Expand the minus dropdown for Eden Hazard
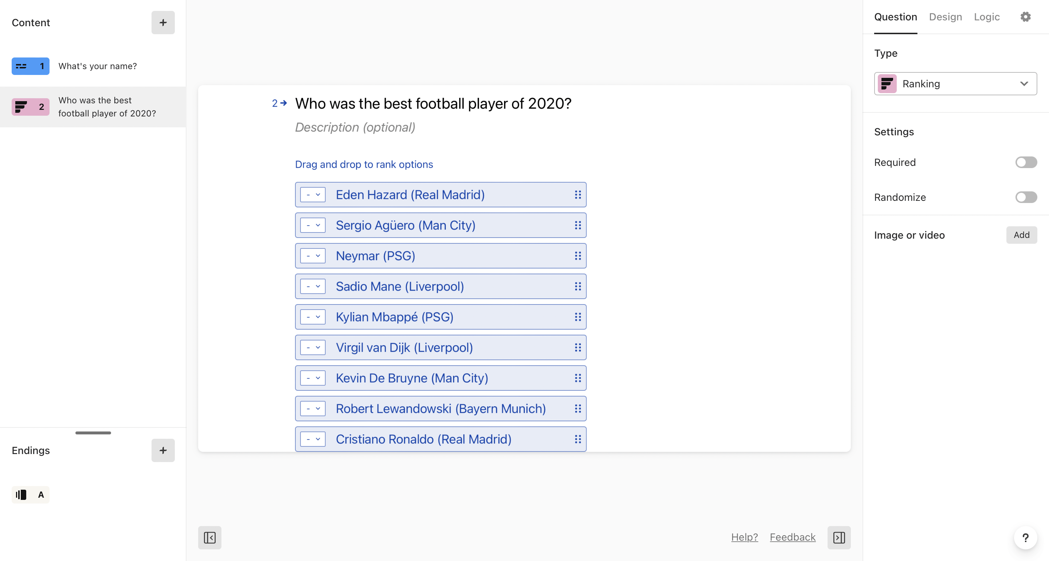The height and width of the screenshot is (561, 1049). [313, 195]
